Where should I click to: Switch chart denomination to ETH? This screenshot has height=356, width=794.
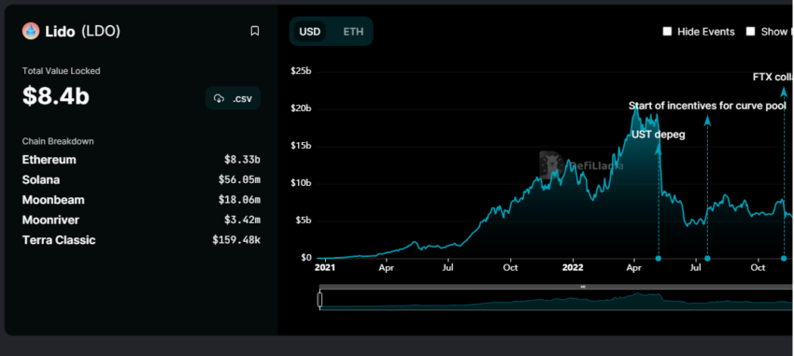point(353,32)
